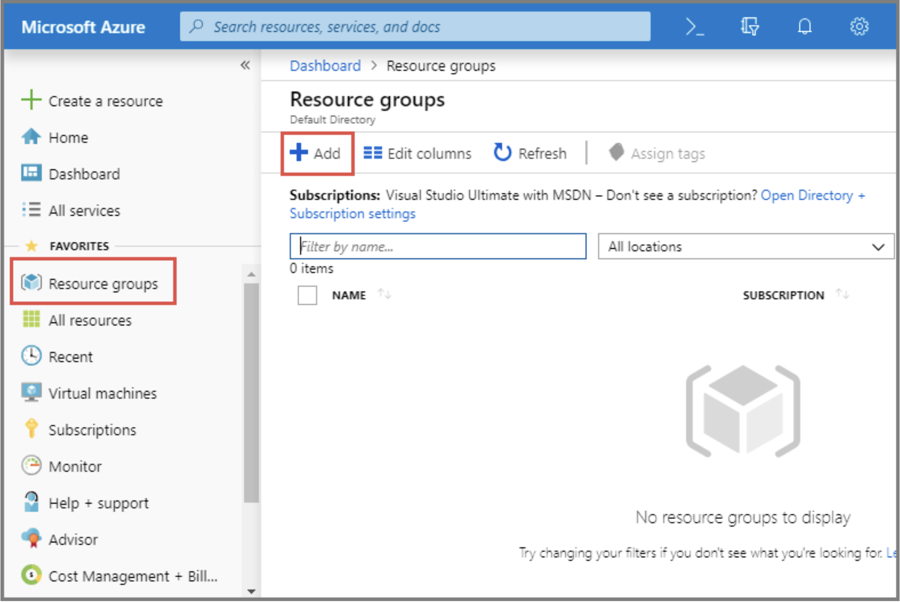Open Subscription settings link
The height and width of the screenshot is (602, 900).
click(352, 214)
